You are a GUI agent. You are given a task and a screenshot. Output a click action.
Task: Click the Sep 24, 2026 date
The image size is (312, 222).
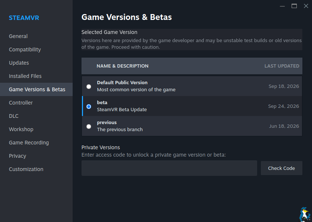pos(283,106)
